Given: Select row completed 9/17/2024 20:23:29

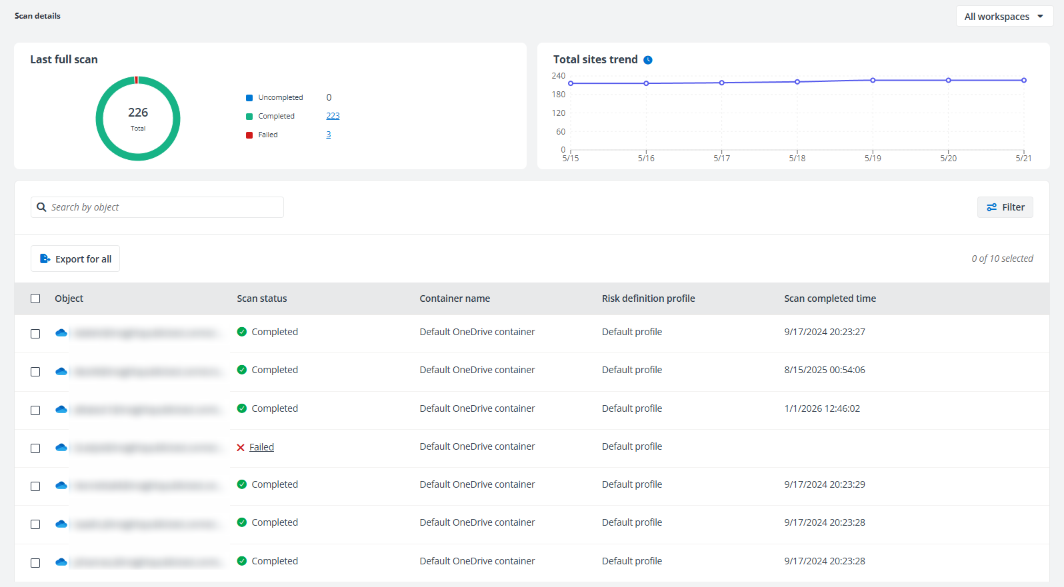Looking at the screenshot, I should [x=35, y=486].
